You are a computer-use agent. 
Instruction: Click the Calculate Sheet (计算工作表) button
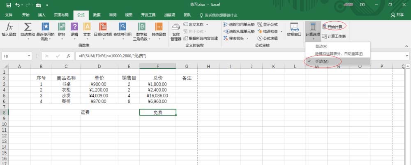coord(334,36)
